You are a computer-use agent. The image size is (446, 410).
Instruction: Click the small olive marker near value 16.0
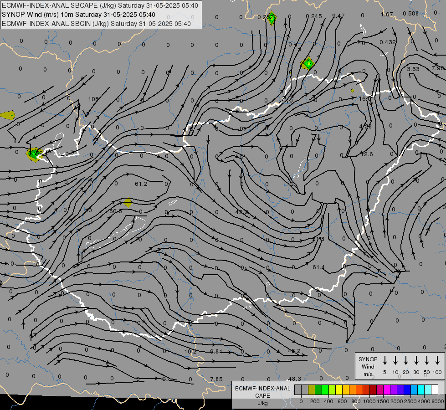[353, 91]
